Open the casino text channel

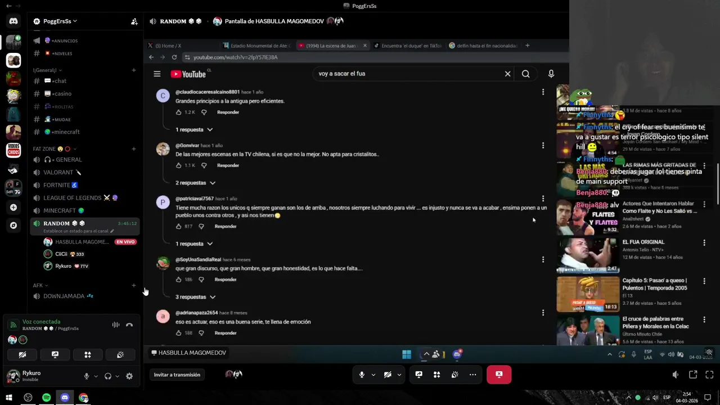coord(84,94)
